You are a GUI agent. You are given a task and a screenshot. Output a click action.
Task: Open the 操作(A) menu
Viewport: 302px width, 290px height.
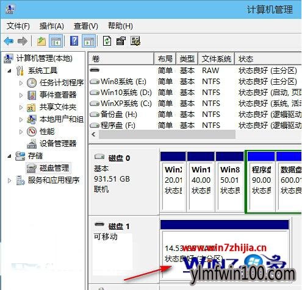[52, 26]
